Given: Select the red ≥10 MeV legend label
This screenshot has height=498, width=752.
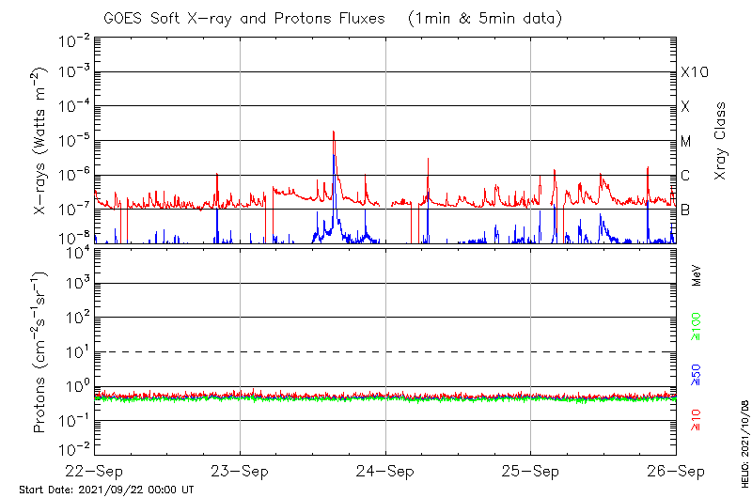Looking at the screenshot, I should click(697, 420).
